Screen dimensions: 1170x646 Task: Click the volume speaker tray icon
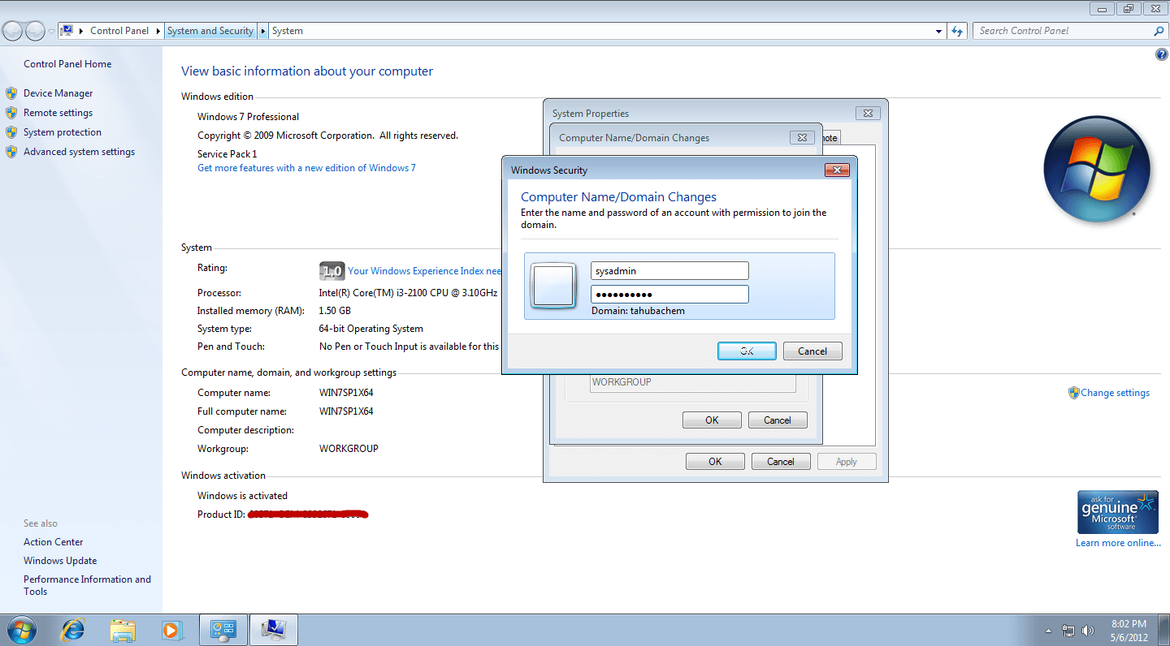tap(1089, 631)
